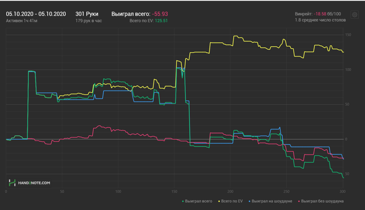Toggle the 'Выиграл всего' legend series

tap(197, 201)
